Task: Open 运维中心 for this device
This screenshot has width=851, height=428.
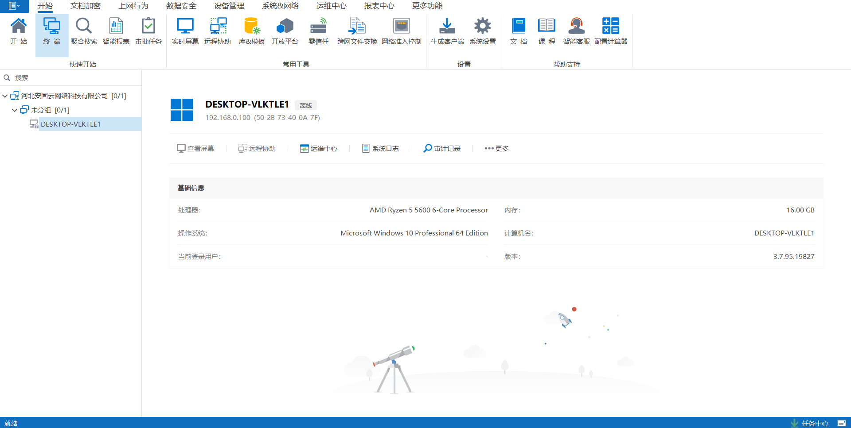Action: 319,149
